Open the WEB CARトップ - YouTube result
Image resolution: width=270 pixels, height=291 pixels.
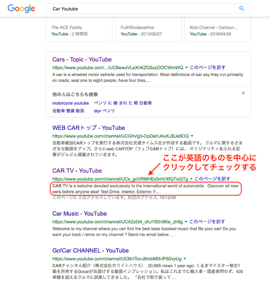pos(88,128)
